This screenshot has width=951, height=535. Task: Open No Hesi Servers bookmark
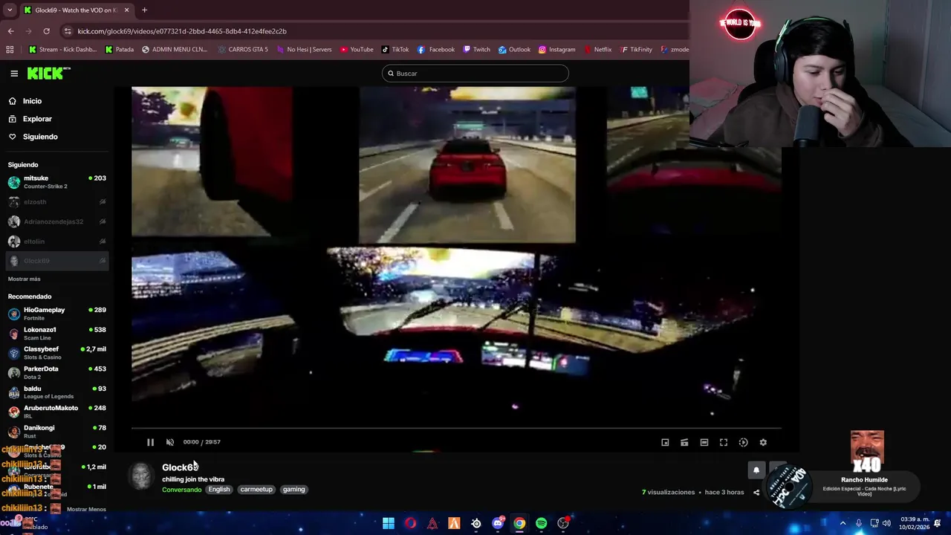(x=304, y=50)
